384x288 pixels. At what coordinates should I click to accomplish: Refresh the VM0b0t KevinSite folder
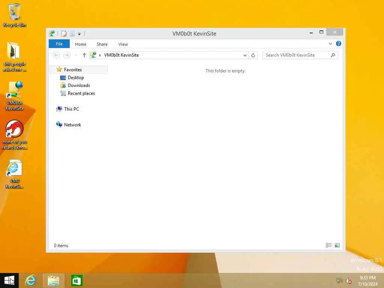253,55
